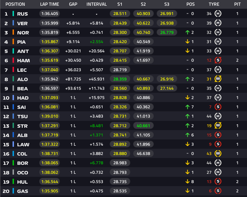
Task: Click the hard tyre icon for RUS
Action: (218, 14)
